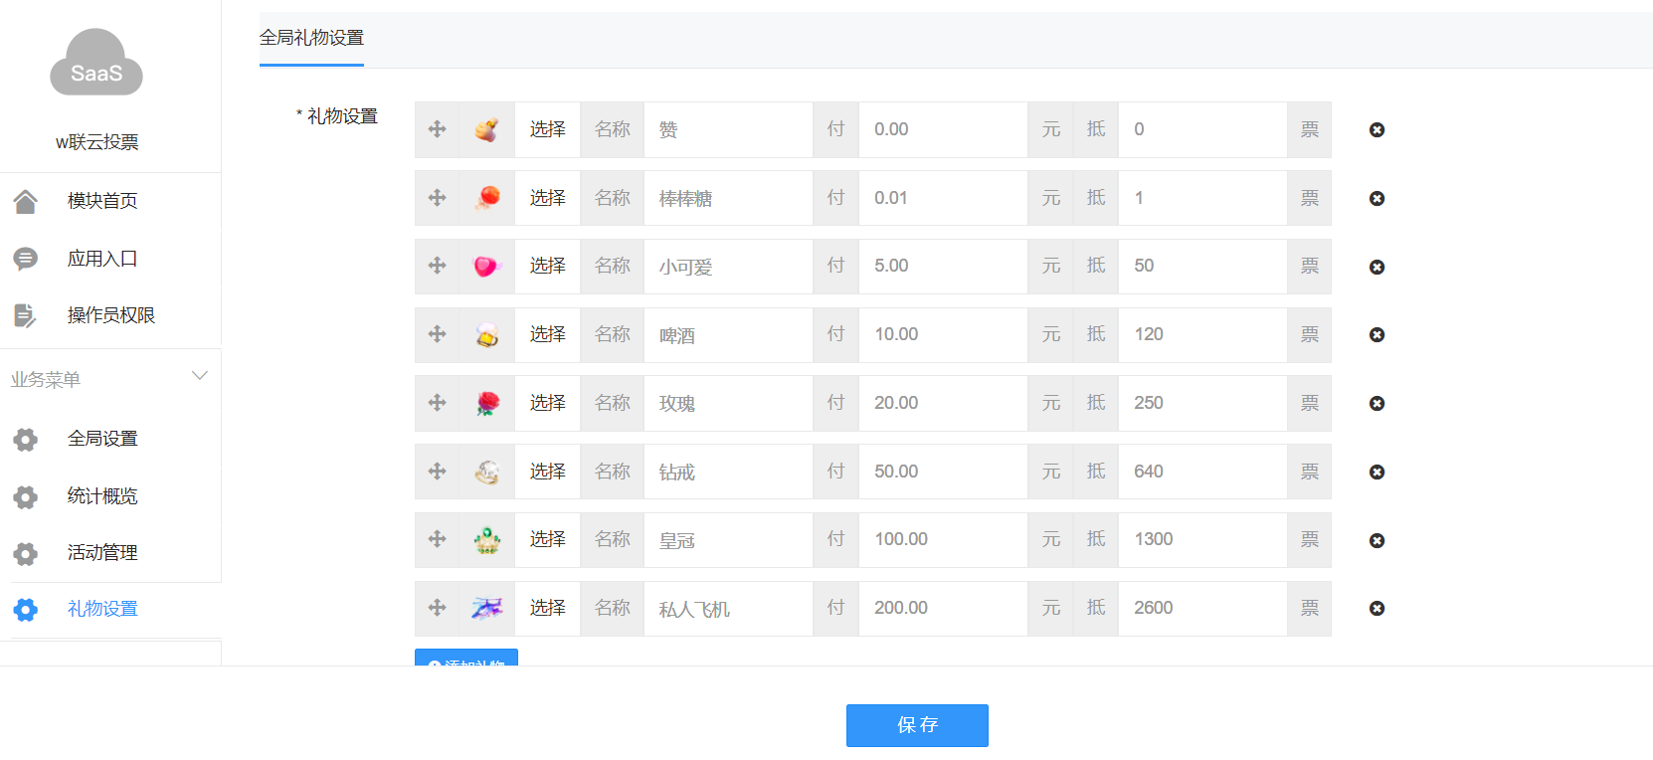Screen dimensions: 1653x760
Task: Delete the 钻戒 gift row
Action: tap(1377, 472)
